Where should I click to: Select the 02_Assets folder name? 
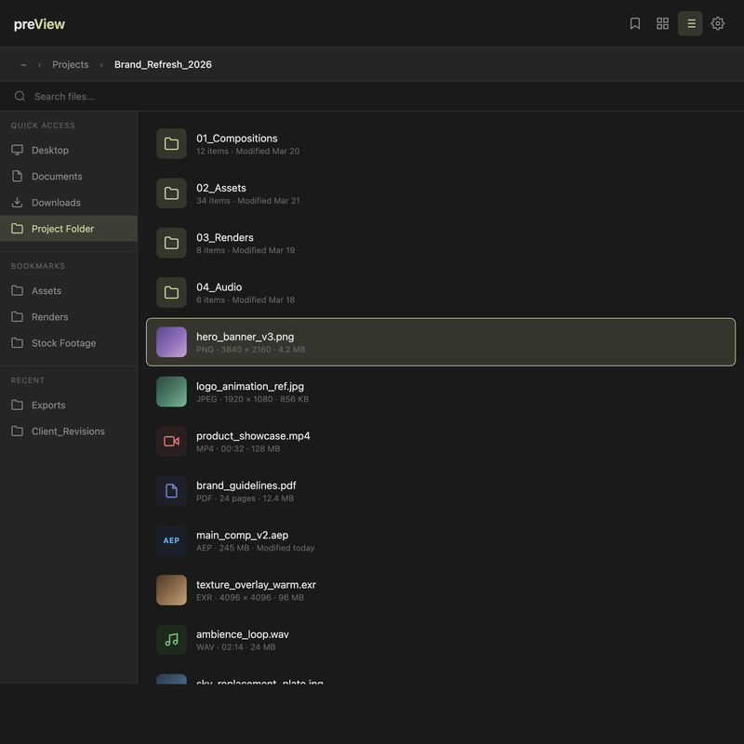221,188
